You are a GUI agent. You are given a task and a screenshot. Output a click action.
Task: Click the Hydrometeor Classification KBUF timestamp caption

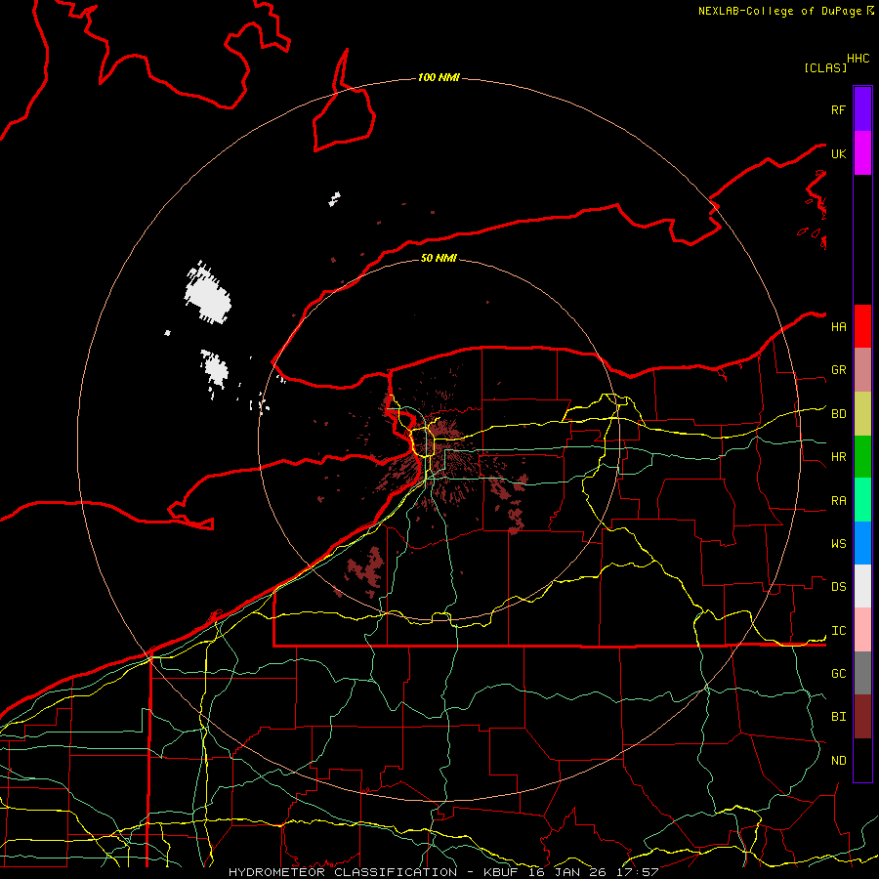(443, 872)
